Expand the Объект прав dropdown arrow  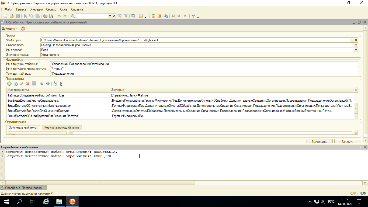click(x=356, y=45)
